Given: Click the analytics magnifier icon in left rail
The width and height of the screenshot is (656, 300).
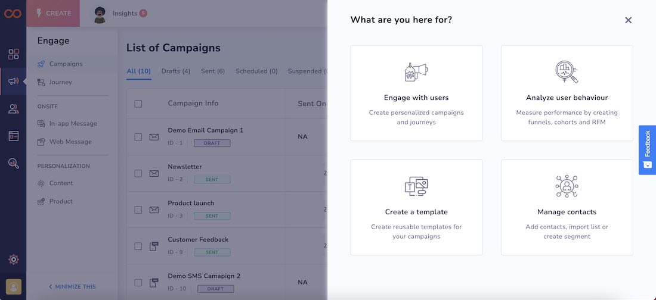Looking at the screenshot, I should [13, 163].
